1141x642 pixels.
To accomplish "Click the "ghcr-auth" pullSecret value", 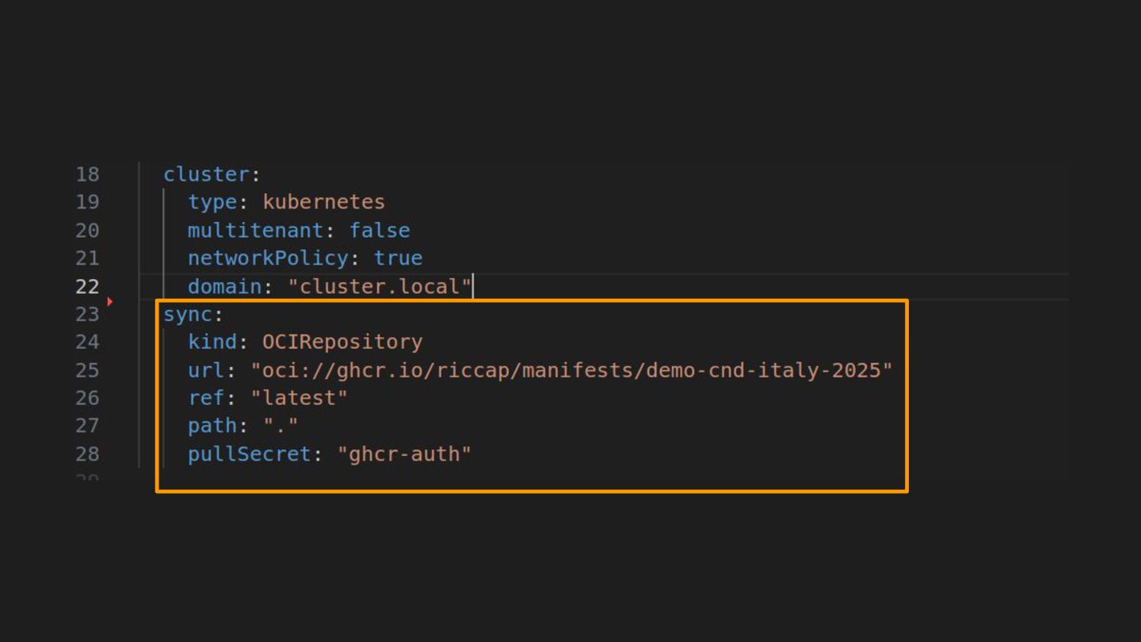I will coord(404,454).
